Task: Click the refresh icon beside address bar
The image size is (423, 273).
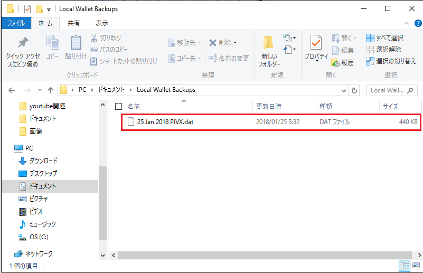Action: [x=354, y=90]
